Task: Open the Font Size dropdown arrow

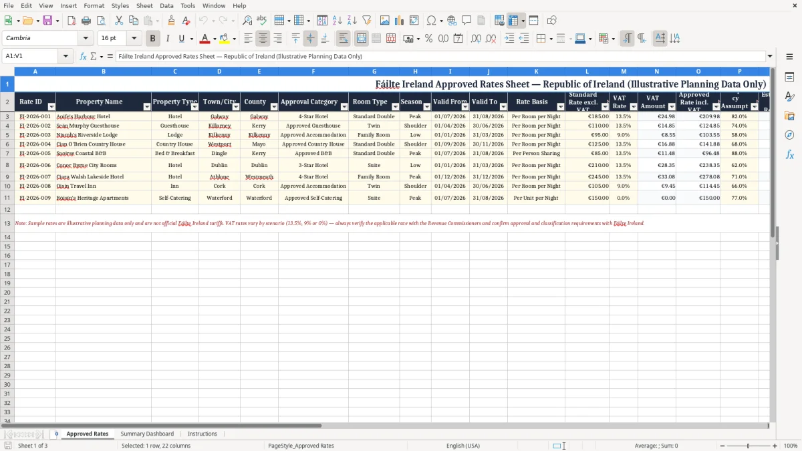Action: tap(134, 39)
